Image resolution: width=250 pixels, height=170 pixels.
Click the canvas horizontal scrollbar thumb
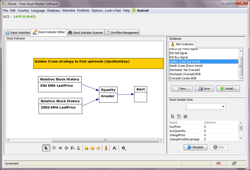(x=106, y=140)
